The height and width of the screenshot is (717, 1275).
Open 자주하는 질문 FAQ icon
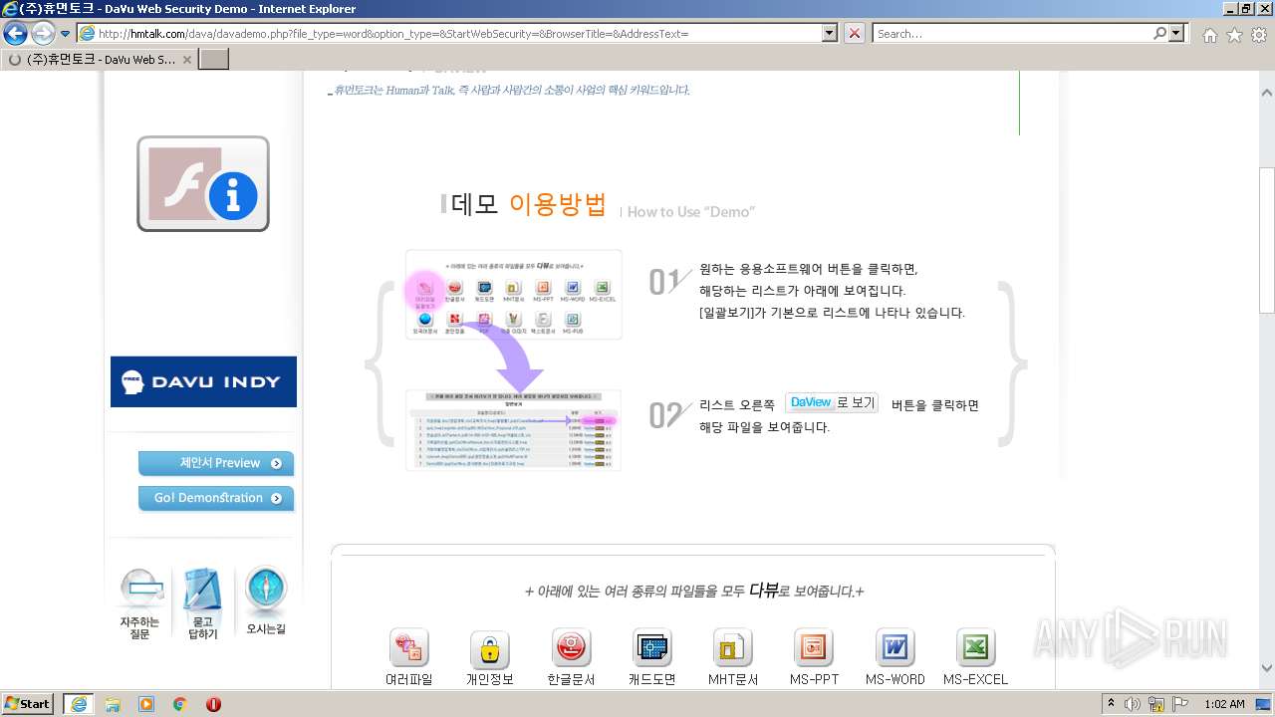click(139, 603)
